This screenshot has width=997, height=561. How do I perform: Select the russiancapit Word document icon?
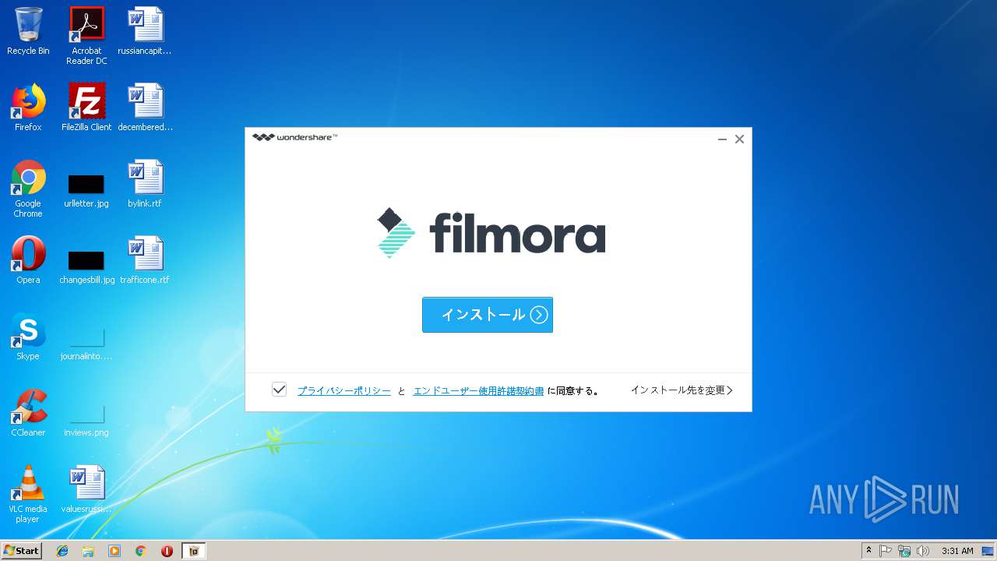pyautogui.click(x=145, y=31)
